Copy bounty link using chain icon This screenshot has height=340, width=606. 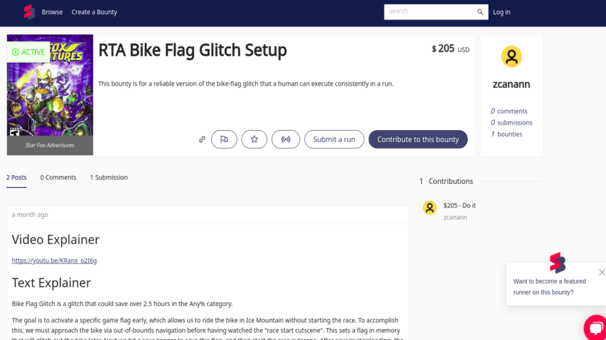tap(202, 140)
